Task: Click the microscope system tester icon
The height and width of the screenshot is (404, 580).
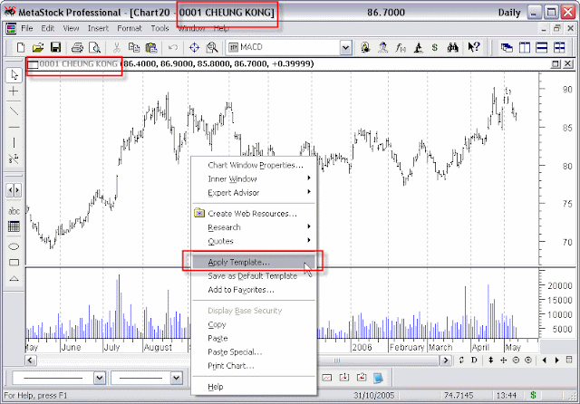Action: coord(419,47)
